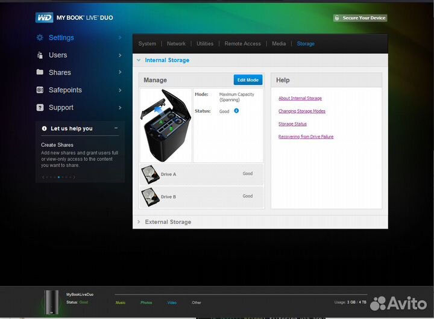The width and height of the screenshot is (434, 319).
Task: Expand the Support menu arrow
Action: click(x=120, y=108)
